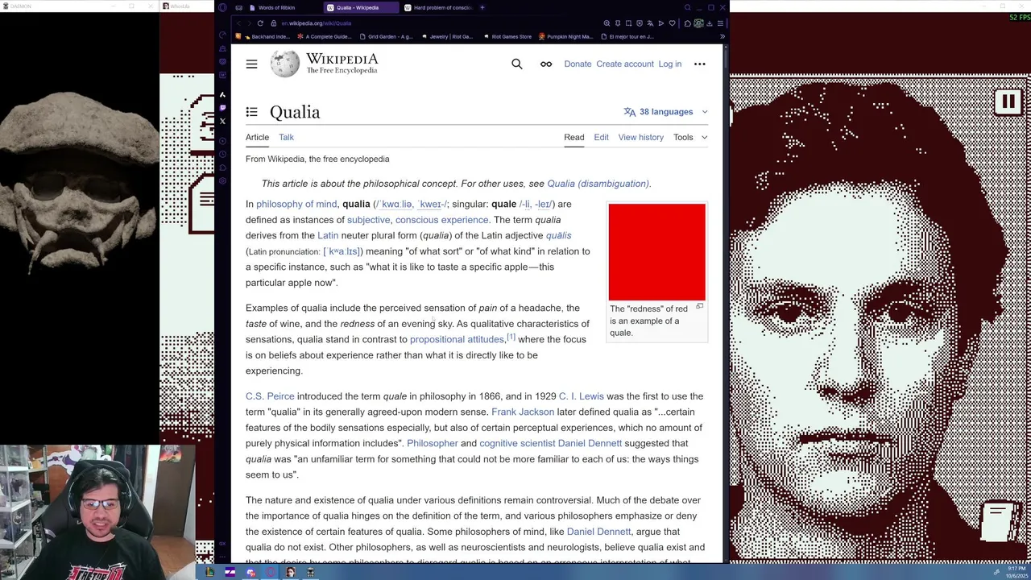This screenshot has height=580, width=1031.
Task: Open the Wikipedia main menu hamburger icon
Action: tap(251, 64)
